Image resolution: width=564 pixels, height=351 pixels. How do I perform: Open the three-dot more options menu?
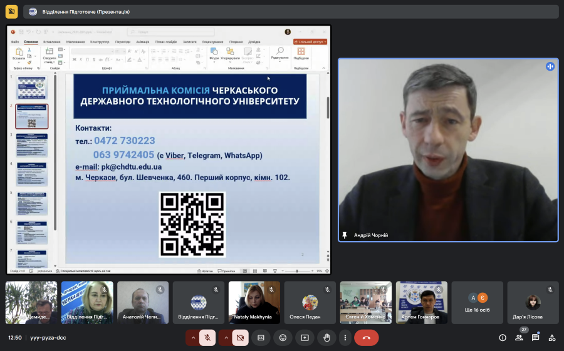point(344,338)
